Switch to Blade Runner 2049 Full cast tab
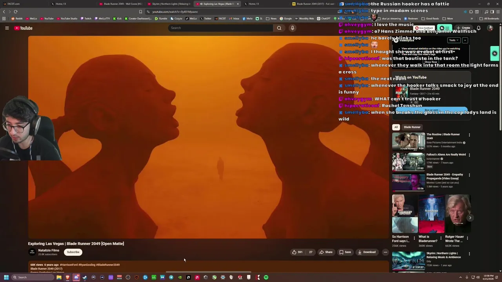 (x=314, y=4)
